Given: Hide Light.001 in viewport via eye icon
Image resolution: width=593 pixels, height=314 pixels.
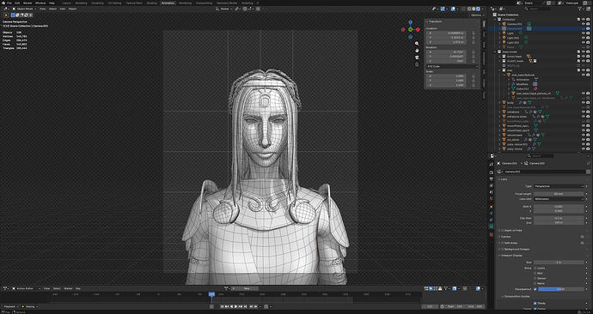Looking at the screenshot, I should pyautogui.click(x=584, y=38).
